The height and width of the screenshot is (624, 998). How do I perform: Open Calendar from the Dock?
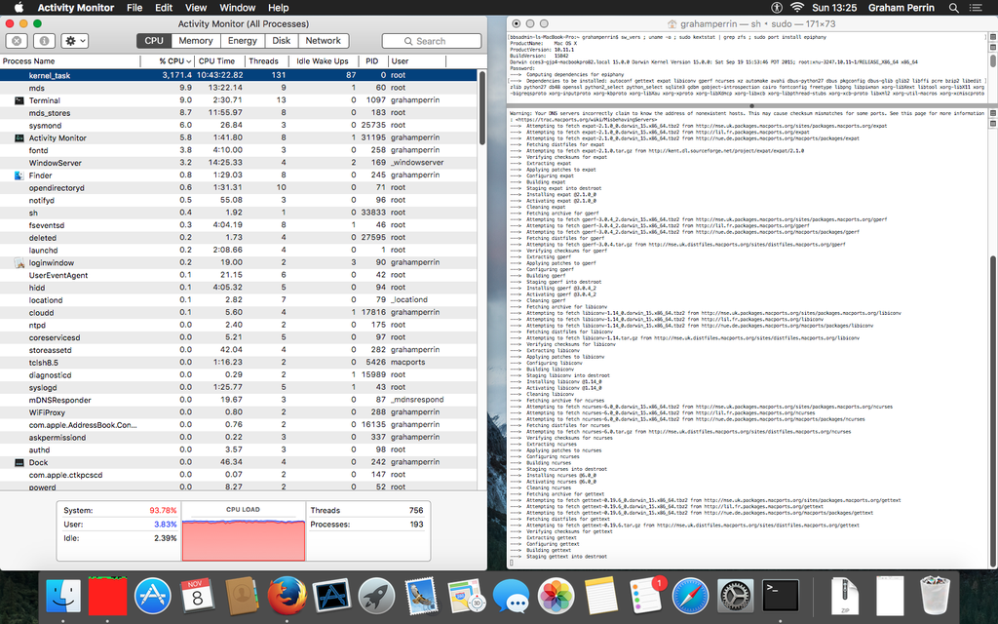197,597
